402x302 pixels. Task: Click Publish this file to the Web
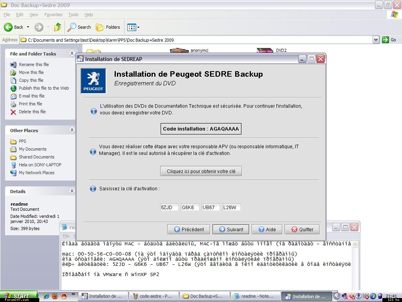[44, 88]
